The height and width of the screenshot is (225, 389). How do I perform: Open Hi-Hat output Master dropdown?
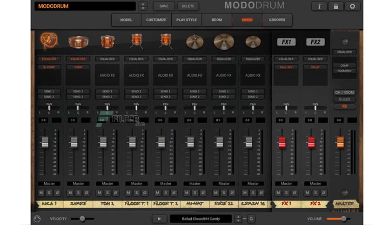tap(195, 184)
